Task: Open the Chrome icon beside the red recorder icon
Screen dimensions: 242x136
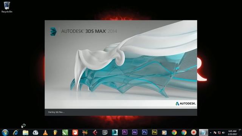Action: [184, 133]
